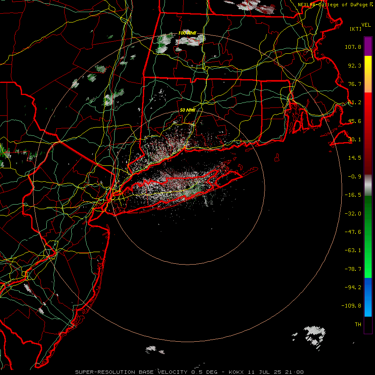Screen dimensions: 375x375
Task: Click the -32.0 velocity scale value
Action: coord(353,213)
